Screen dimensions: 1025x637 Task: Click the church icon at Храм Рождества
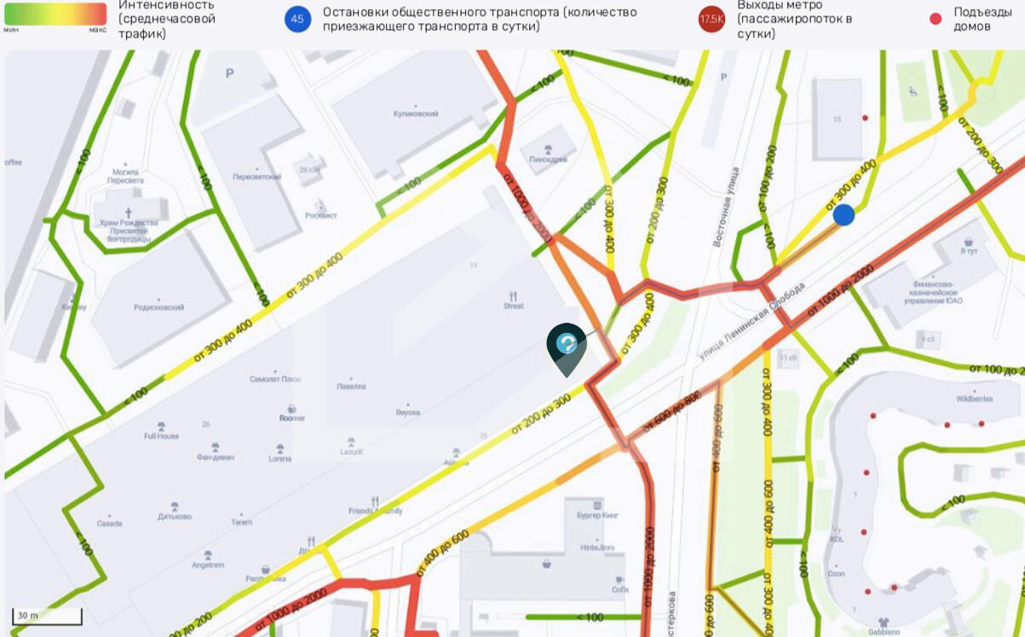[x=129, y=213]
